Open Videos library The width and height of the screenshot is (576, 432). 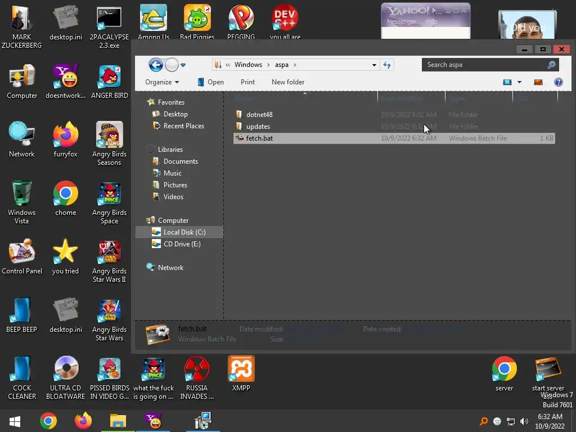tap(173, 196)
